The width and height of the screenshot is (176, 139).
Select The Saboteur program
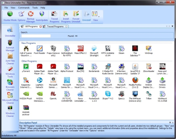point(135,51)
